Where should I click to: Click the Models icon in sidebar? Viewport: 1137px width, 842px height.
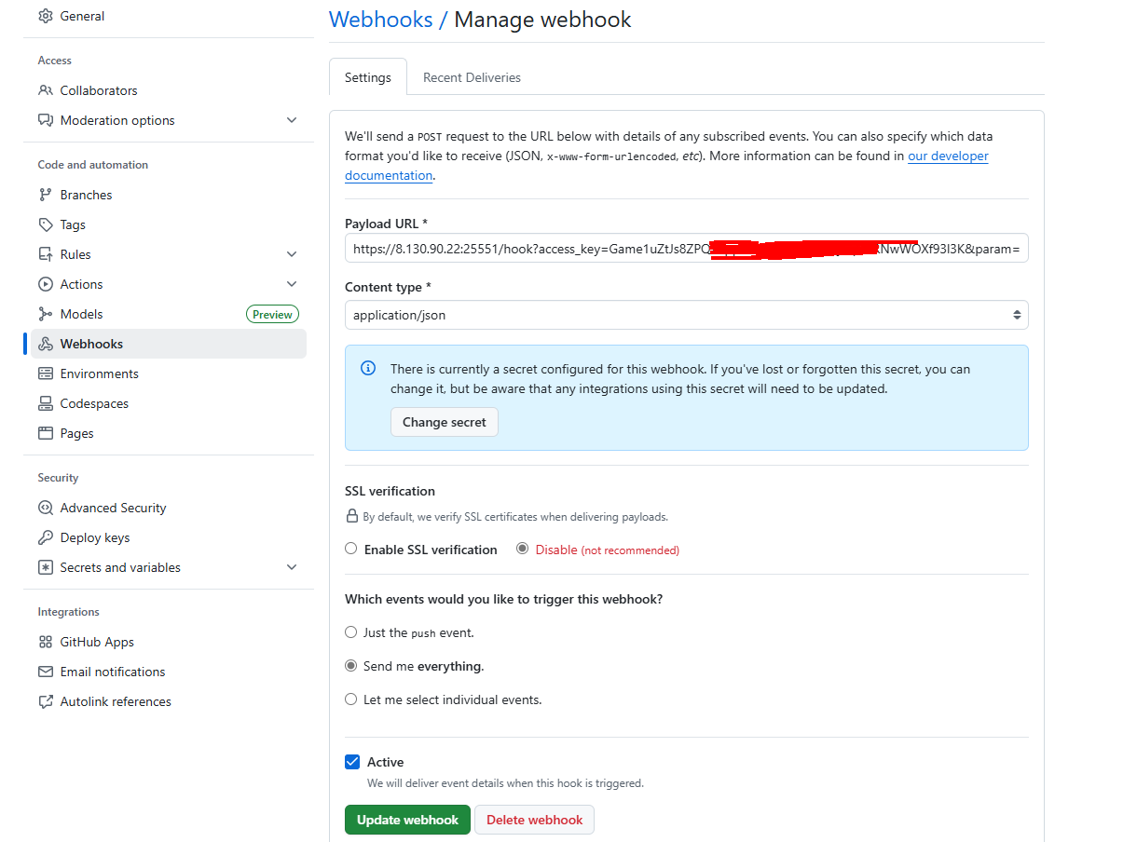click(45, 314)
